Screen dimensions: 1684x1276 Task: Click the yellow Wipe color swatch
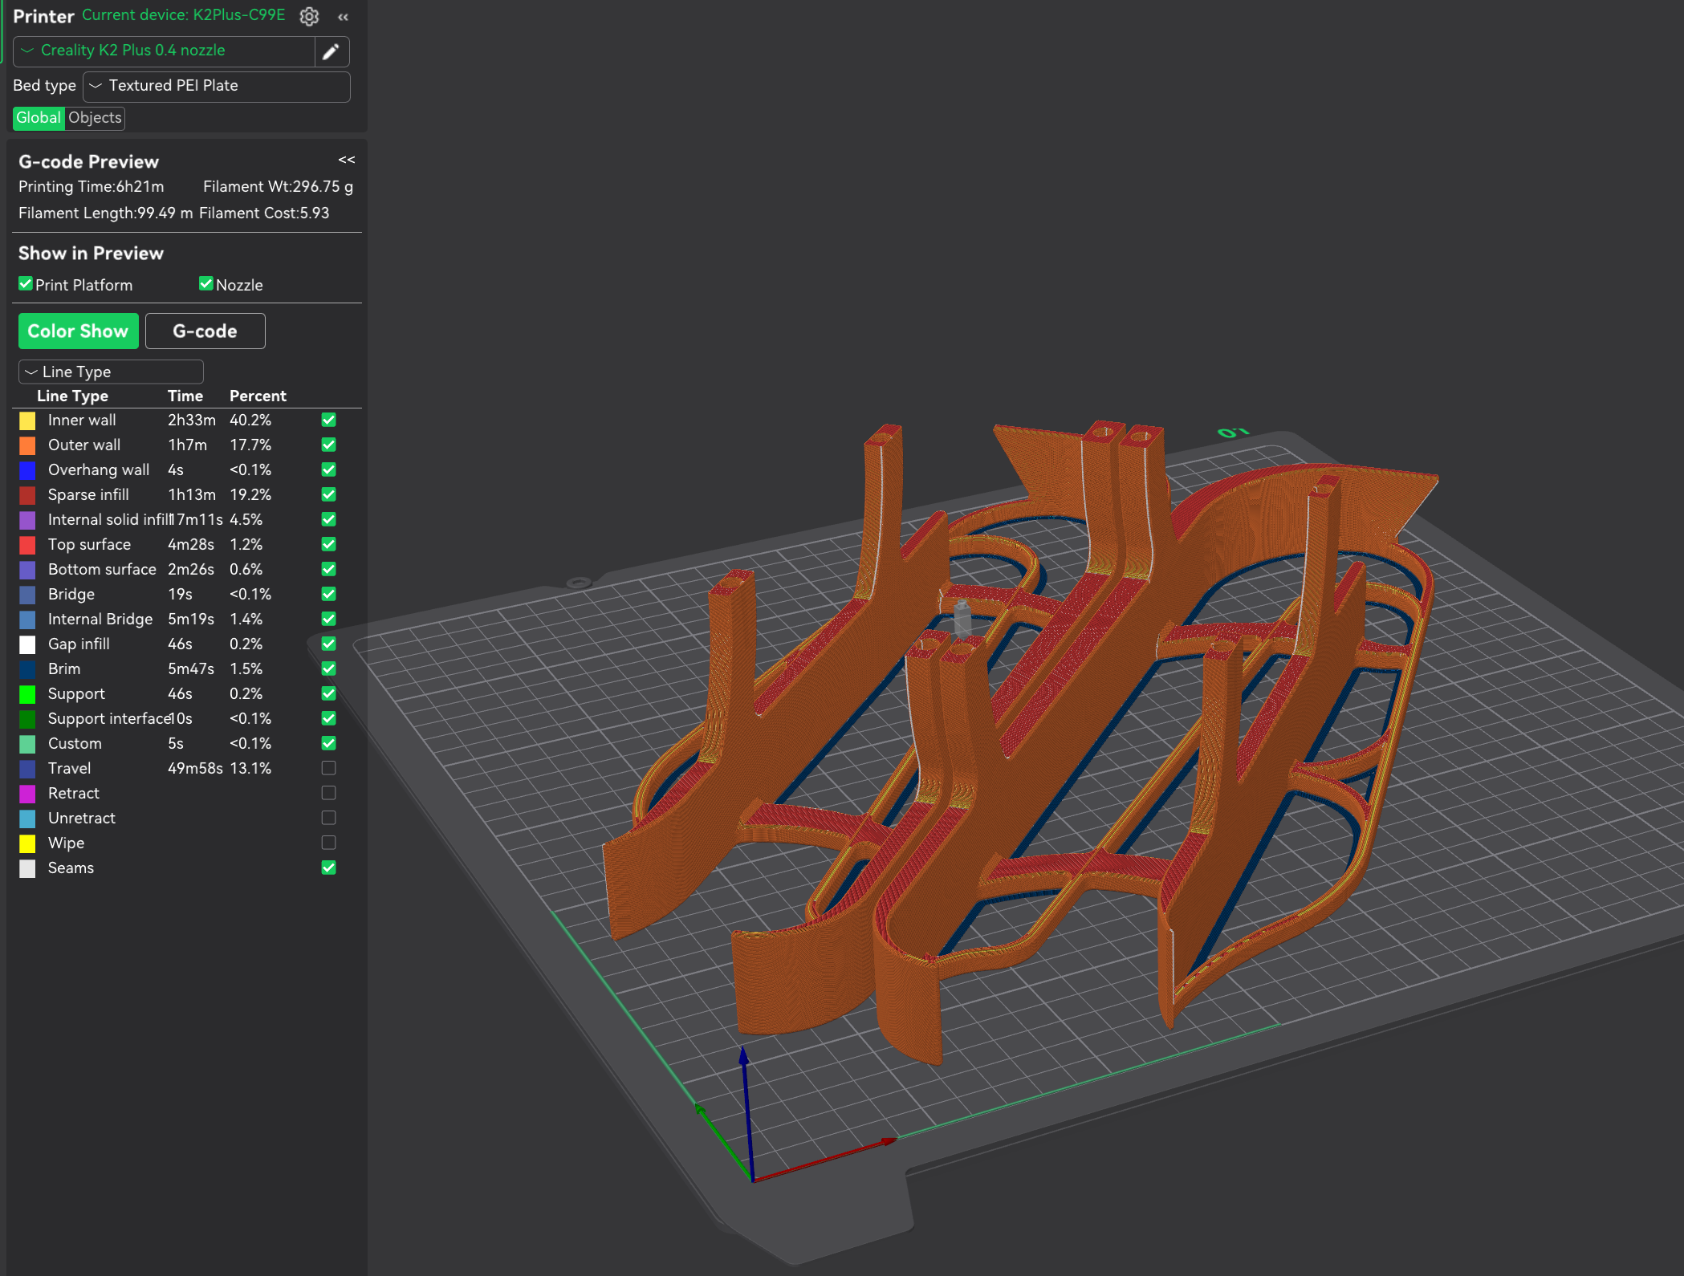[x=27, y=843]
